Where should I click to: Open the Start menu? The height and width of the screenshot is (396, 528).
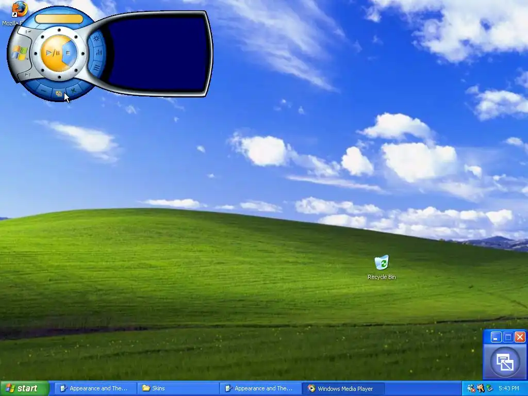point(24,389)
